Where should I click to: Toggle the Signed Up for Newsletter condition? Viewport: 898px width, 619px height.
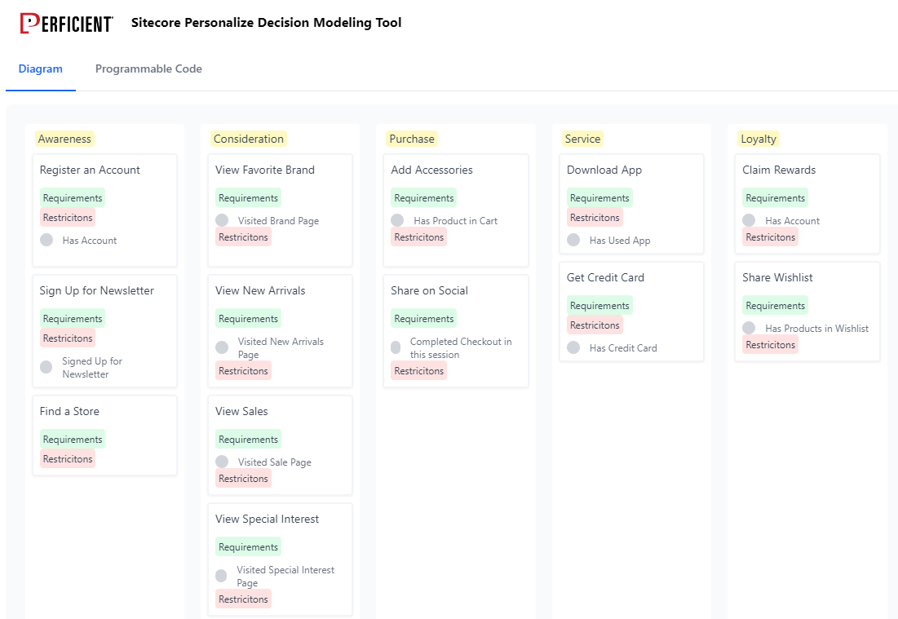click(x=46, y=367)
